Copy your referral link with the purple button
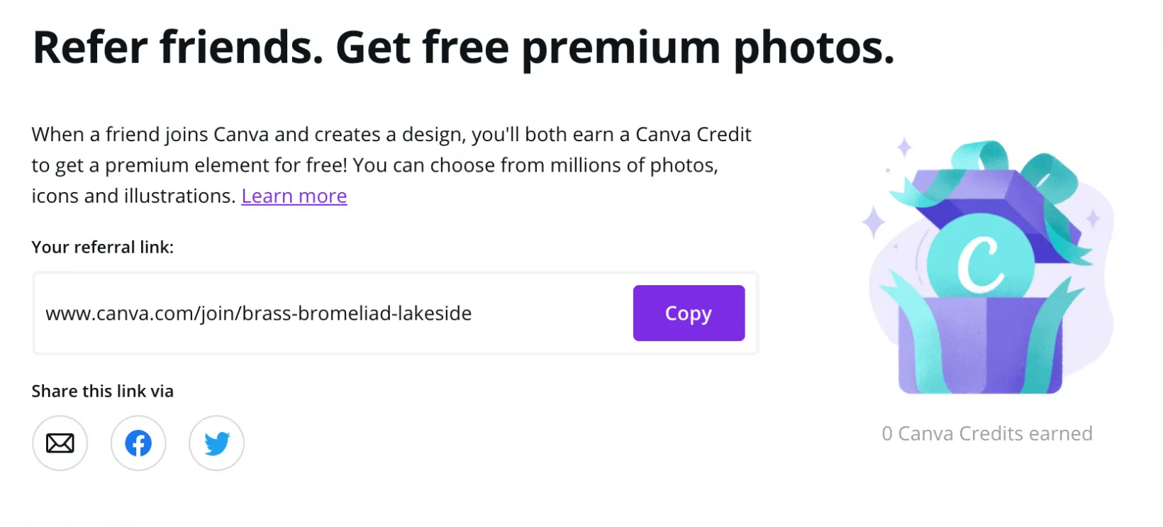Screen dimensions: 1163x527 (x=688, y=313)
